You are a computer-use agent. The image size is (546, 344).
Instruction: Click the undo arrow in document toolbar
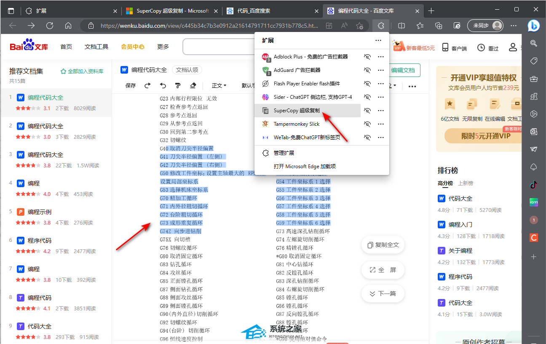click(x=163, y=85)
